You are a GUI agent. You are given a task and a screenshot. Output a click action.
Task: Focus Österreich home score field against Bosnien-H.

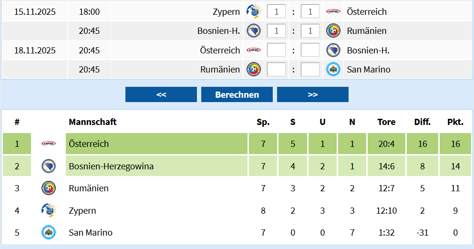tap(276, 50)
